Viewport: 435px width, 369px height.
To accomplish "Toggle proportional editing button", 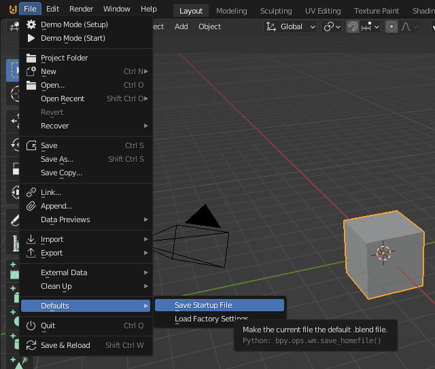I will coord(391,27).
